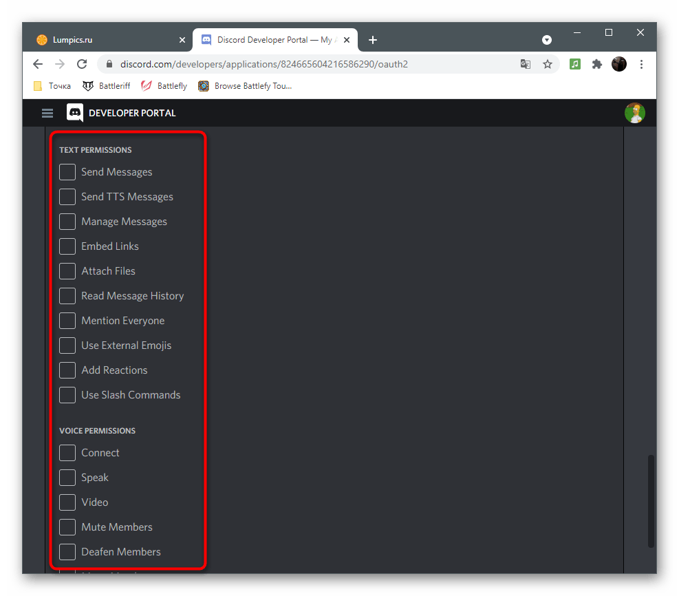This screenshot has height=596, width=679.
Task: Click the Google Translate icon in the address bar
Action: point(526,63)
